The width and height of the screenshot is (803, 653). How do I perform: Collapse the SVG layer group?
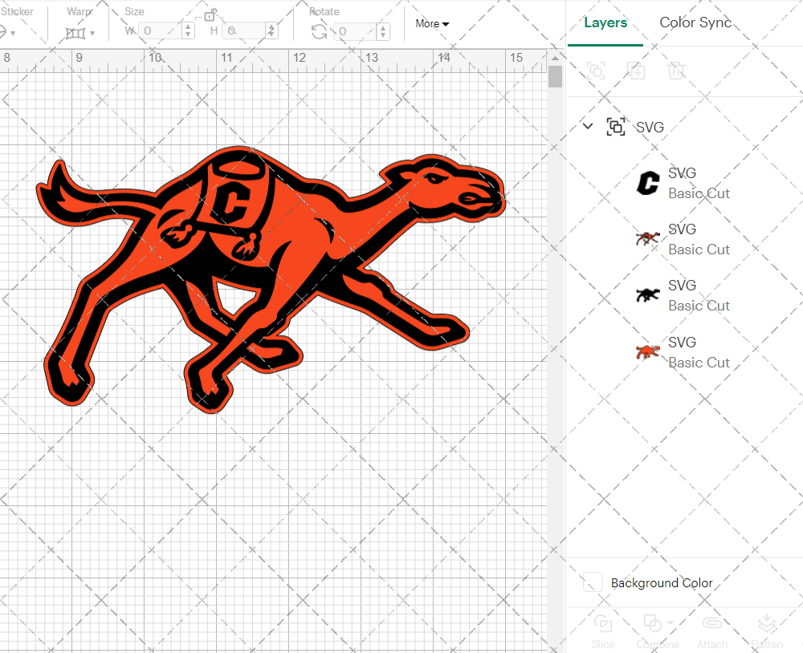[587, 127]
